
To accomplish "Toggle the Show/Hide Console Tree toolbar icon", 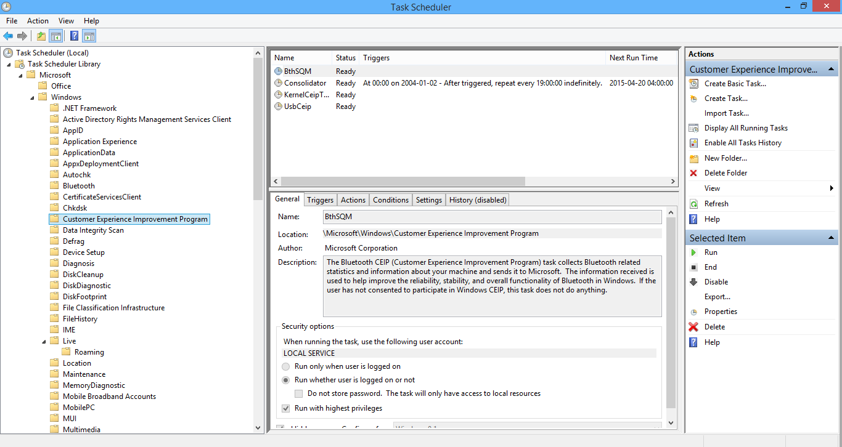I will pos(56,36).
